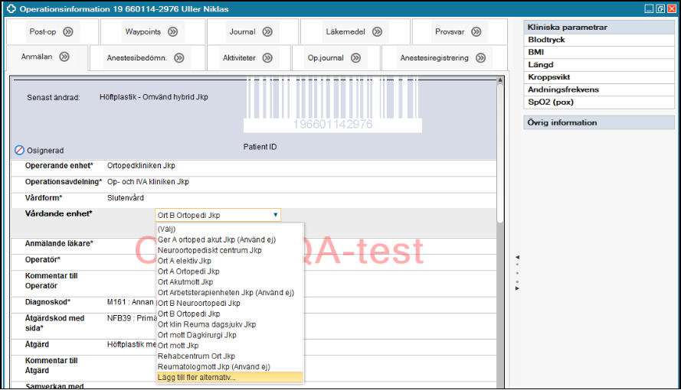This screenshot has height=390, width=681.
Task: Open the Anmälan tab
Action: click(36, 57)
